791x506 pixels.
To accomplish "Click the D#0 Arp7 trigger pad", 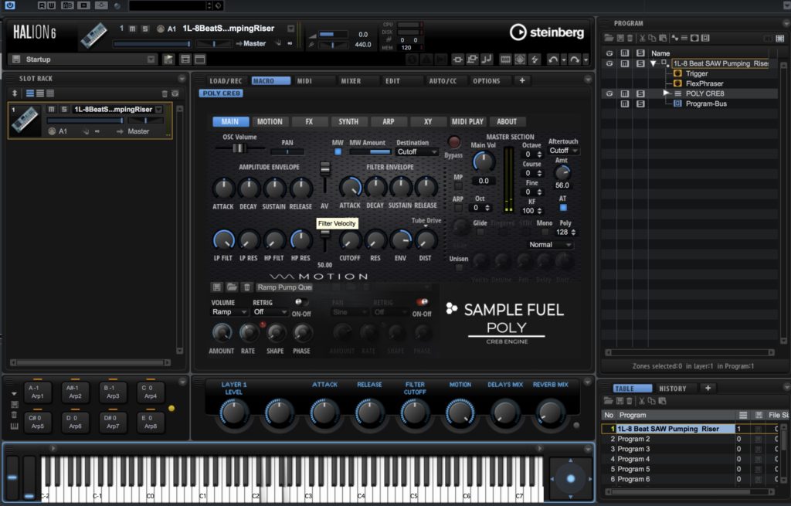I will pyautogui.click(x=113, y=422).
